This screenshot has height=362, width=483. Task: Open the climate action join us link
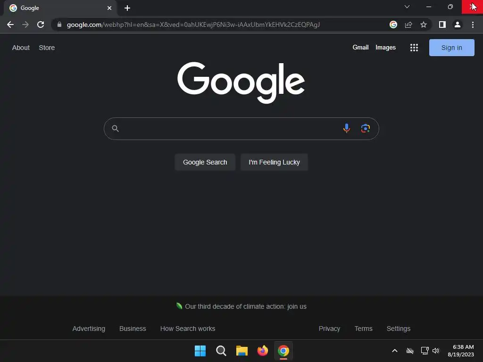click(245, 306)
